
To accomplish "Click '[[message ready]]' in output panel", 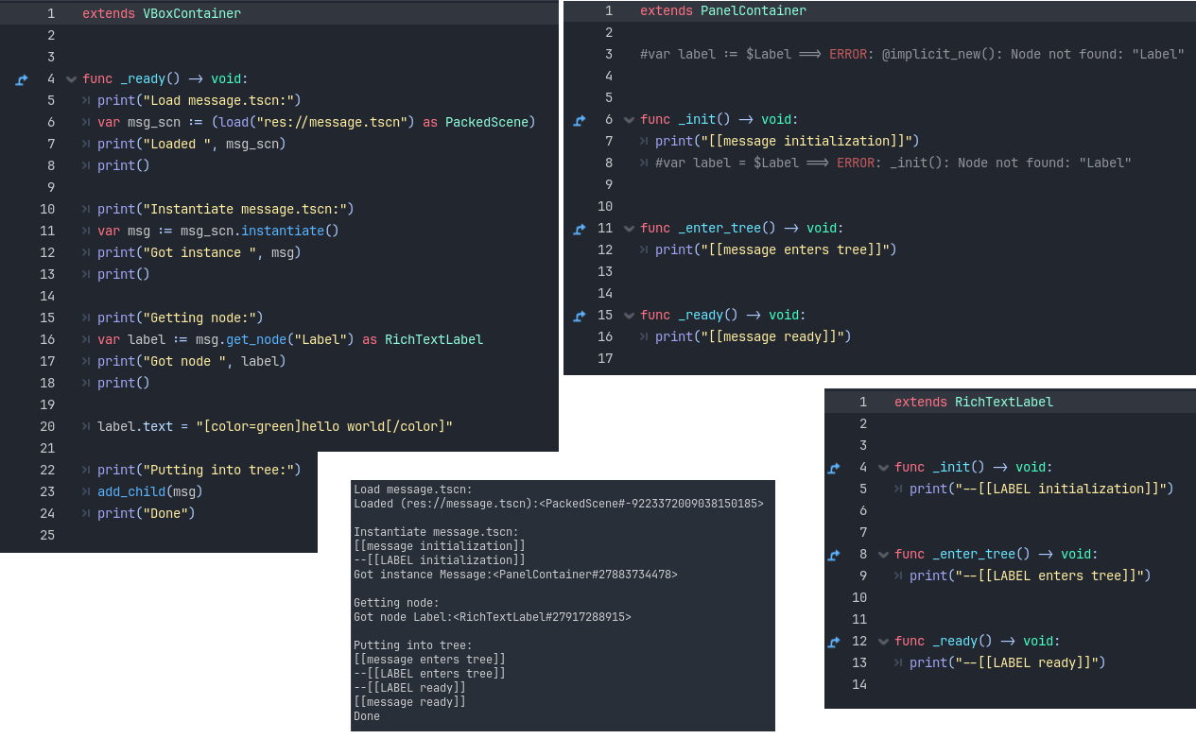I will pyautogui.click(x=409, y=702).
